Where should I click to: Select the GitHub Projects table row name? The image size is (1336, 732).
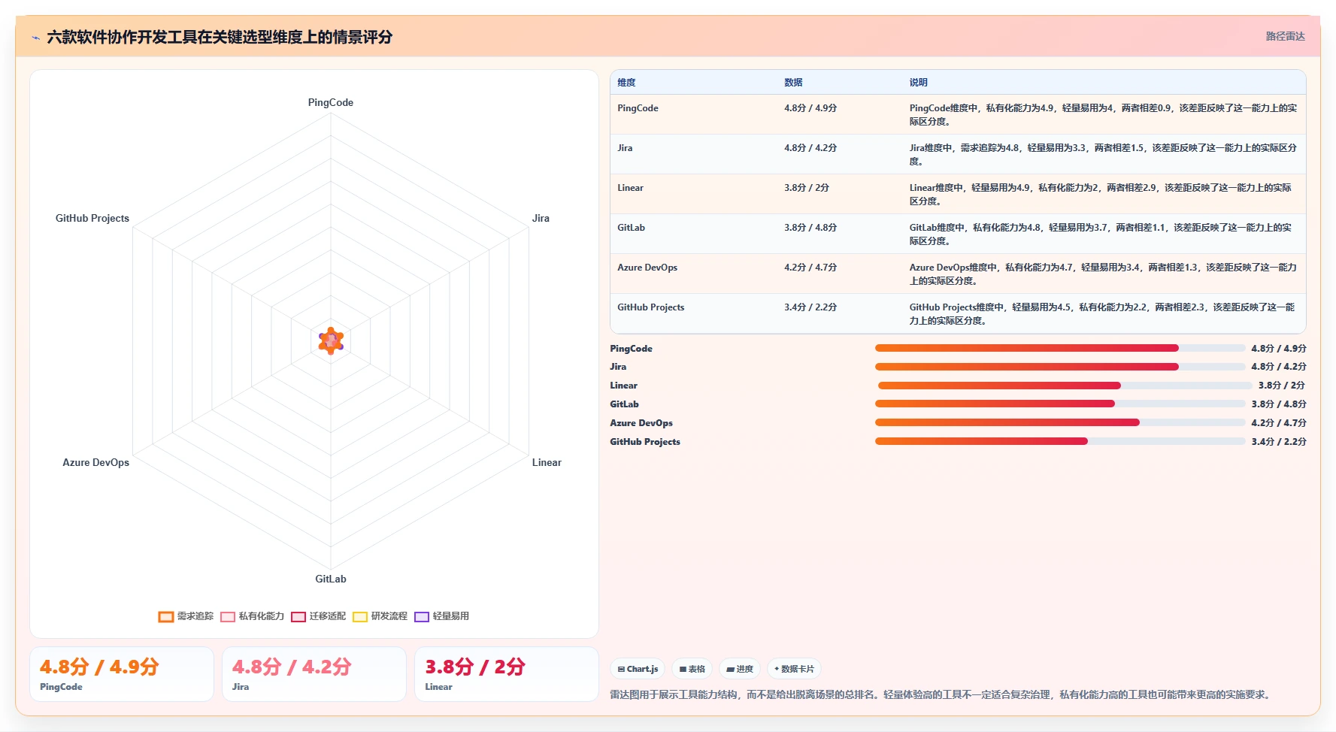(650, 307)
